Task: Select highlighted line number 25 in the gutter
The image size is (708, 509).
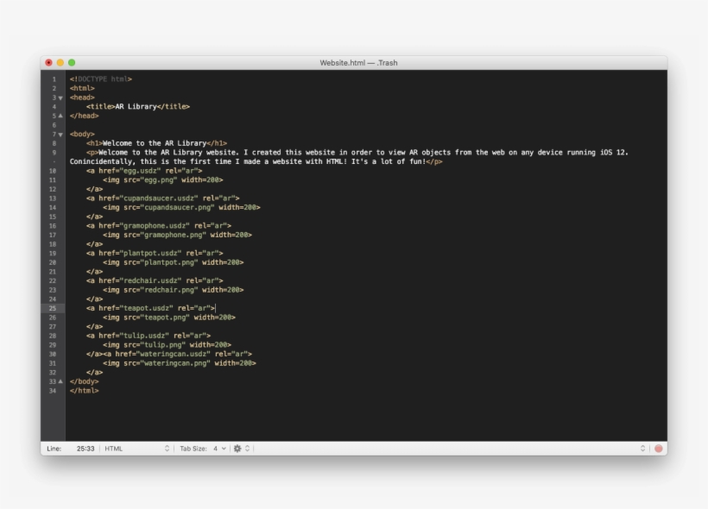Action: click(x=53, y=308)
